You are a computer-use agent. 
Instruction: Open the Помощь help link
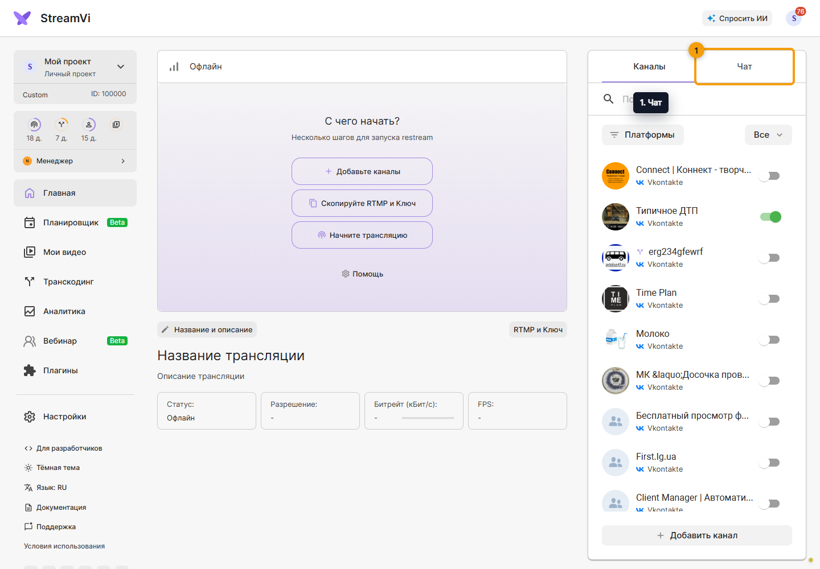pos(362,274)
